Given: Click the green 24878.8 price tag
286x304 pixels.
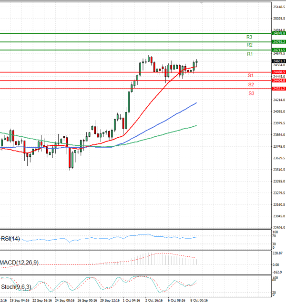Looking at the screenshot, I should click(279, 33).
